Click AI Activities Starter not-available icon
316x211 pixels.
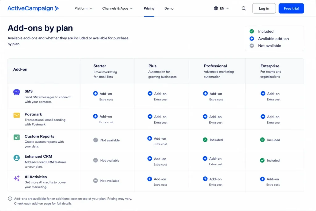96,180
